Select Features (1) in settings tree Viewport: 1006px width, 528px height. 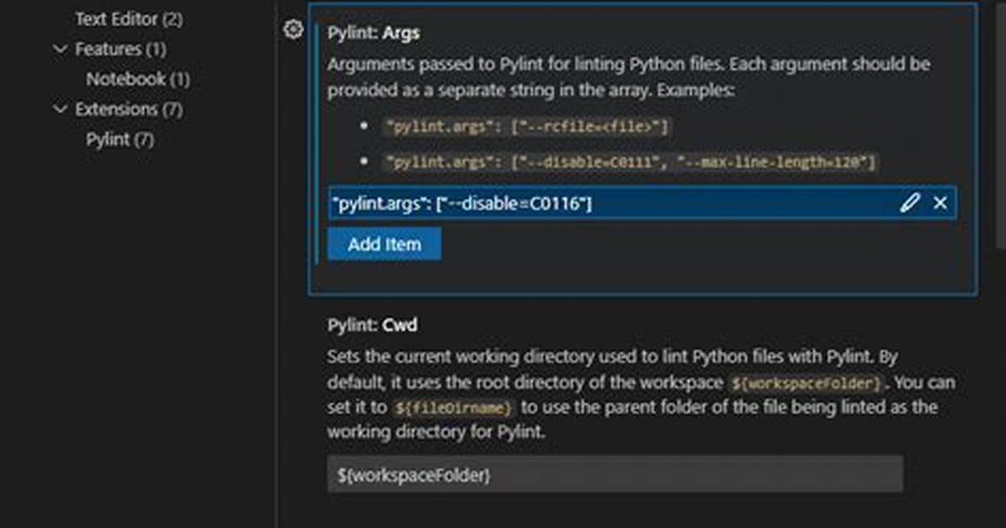[x=120, y=50]
